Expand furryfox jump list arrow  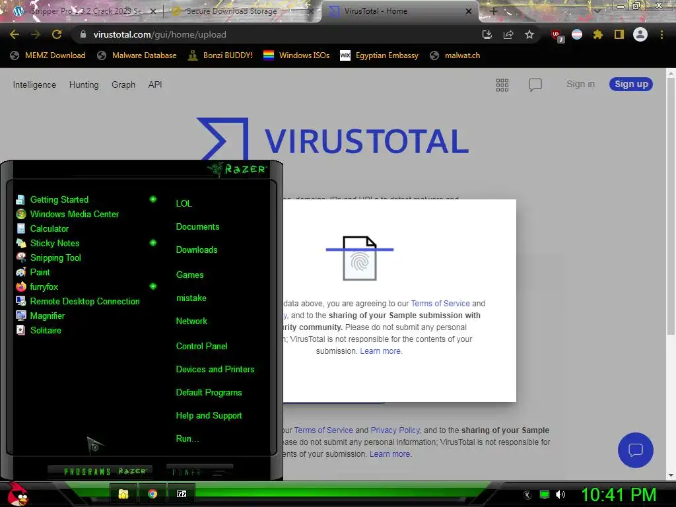[x=153, y=287]
